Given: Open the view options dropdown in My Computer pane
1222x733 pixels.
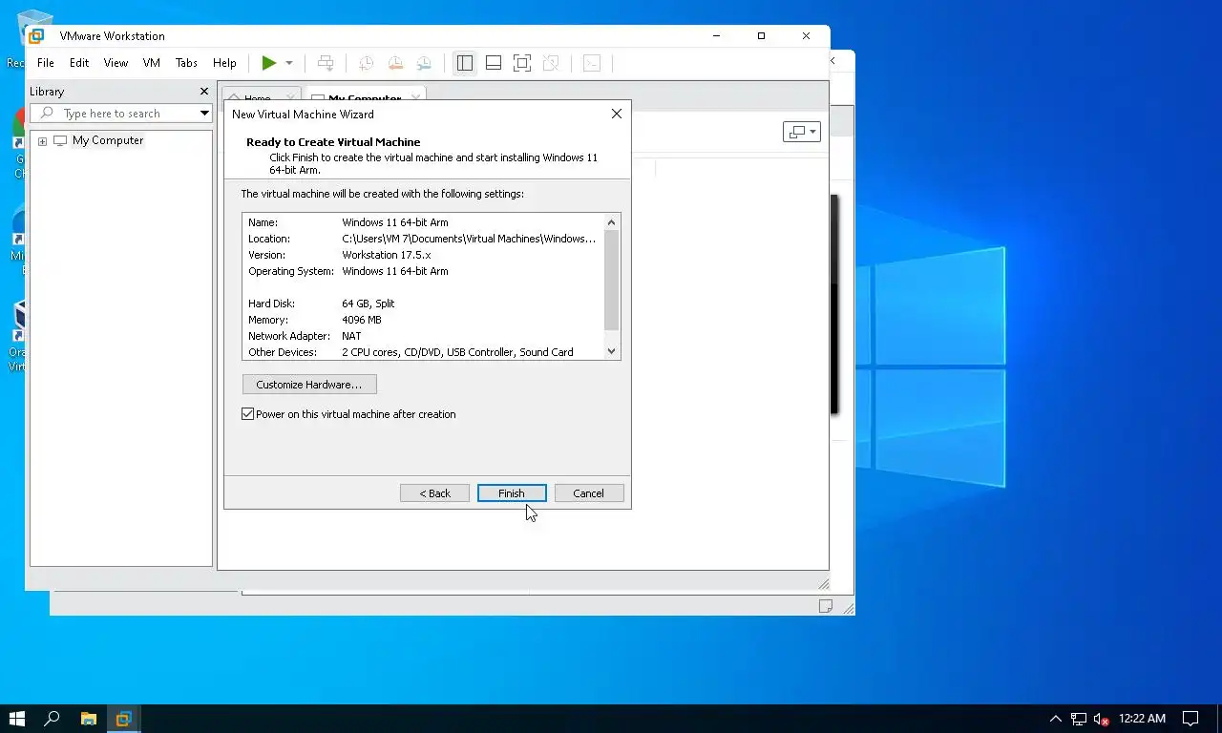Looking at the screenshot, I should coord(801,132).
